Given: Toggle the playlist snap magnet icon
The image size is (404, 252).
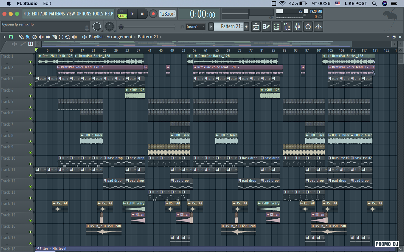Looking at the screenshot, I should tap(11, 37).
